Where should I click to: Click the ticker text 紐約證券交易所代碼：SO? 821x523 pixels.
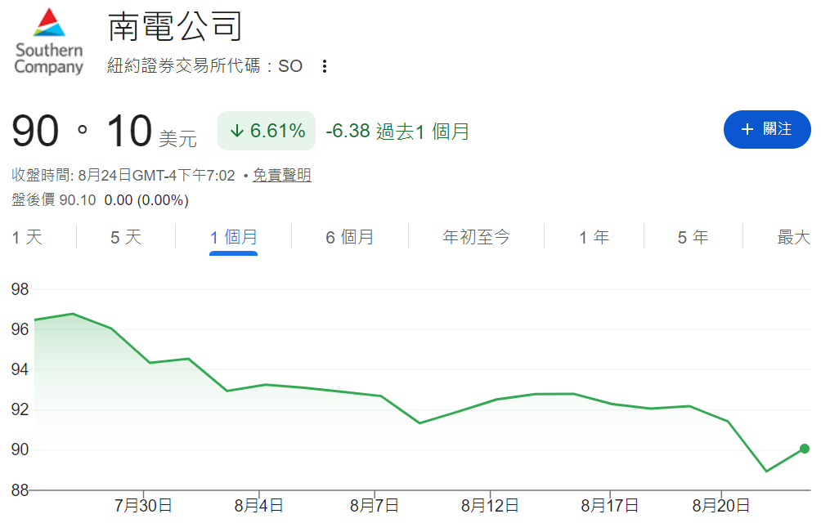tap(204, 66)
